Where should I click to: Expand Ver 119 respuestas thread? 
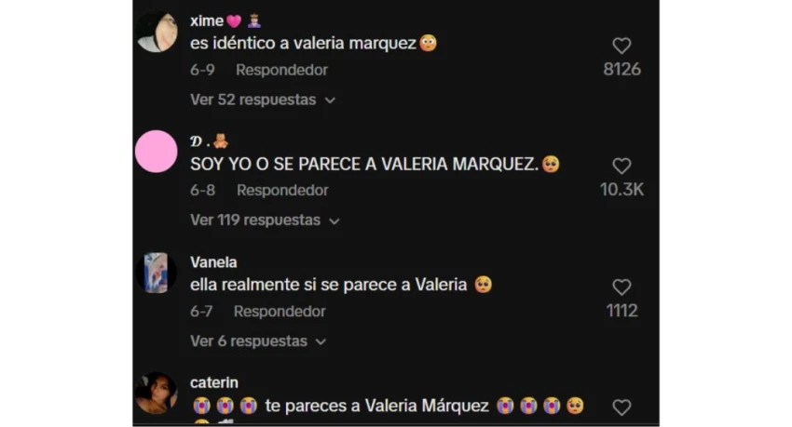265,220
